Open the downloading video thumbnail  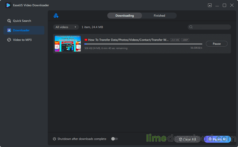(x=68, y=44)
